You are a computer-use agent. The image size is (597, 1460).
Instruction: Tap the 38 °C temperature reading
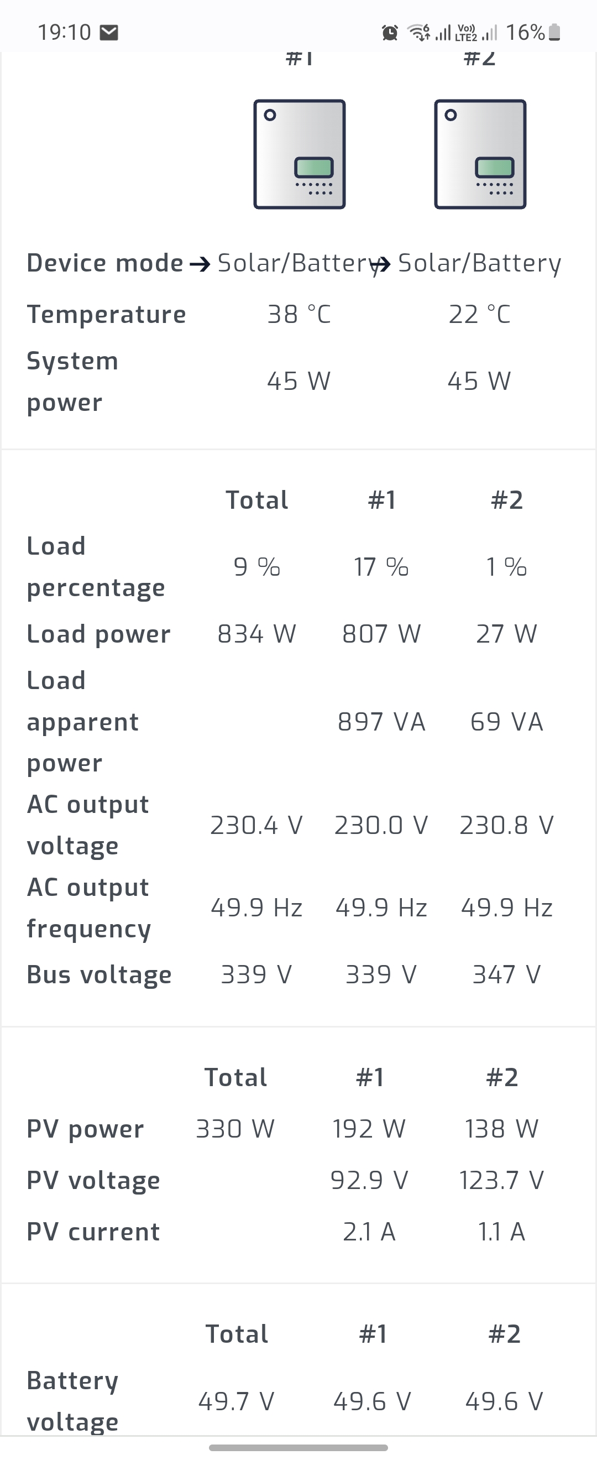[x=299, y=315]
